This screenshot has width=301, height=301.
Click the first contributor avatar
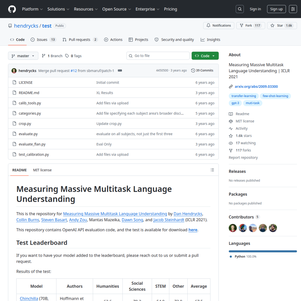point(233,228)
